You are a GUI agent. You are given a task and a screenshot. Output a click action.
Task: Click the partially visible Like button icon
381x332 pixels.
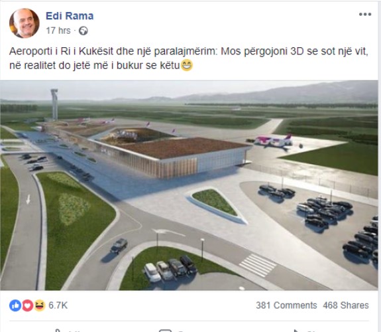[58, 331]
